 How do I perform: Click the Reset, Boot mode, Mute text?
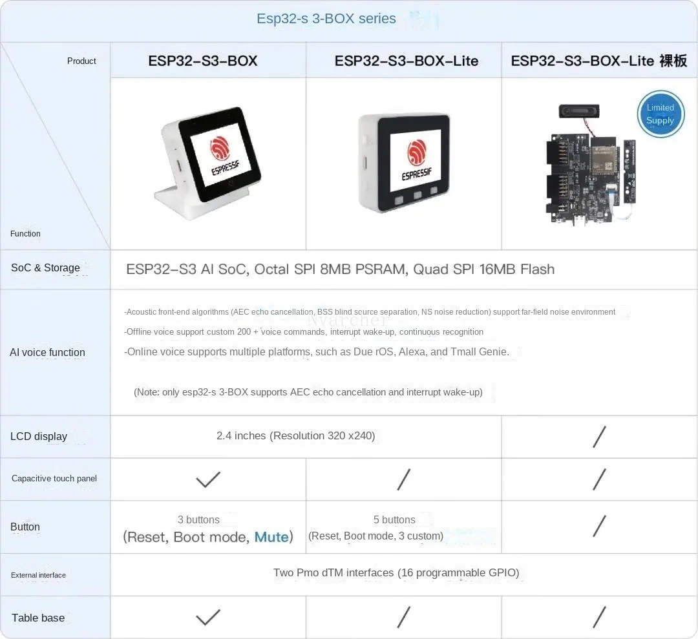[x=208, y=537]
